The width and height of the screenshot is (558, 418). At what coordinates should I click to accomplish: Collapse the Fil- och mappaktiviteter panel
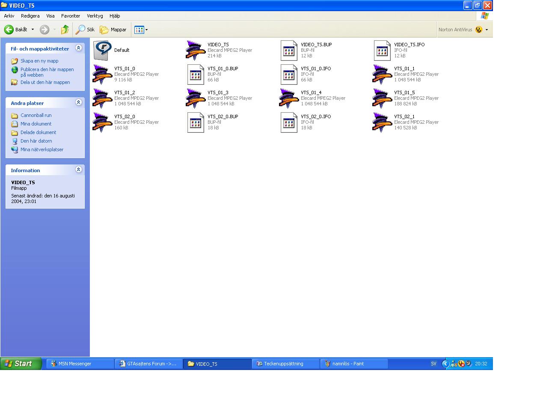coord(78,48)
